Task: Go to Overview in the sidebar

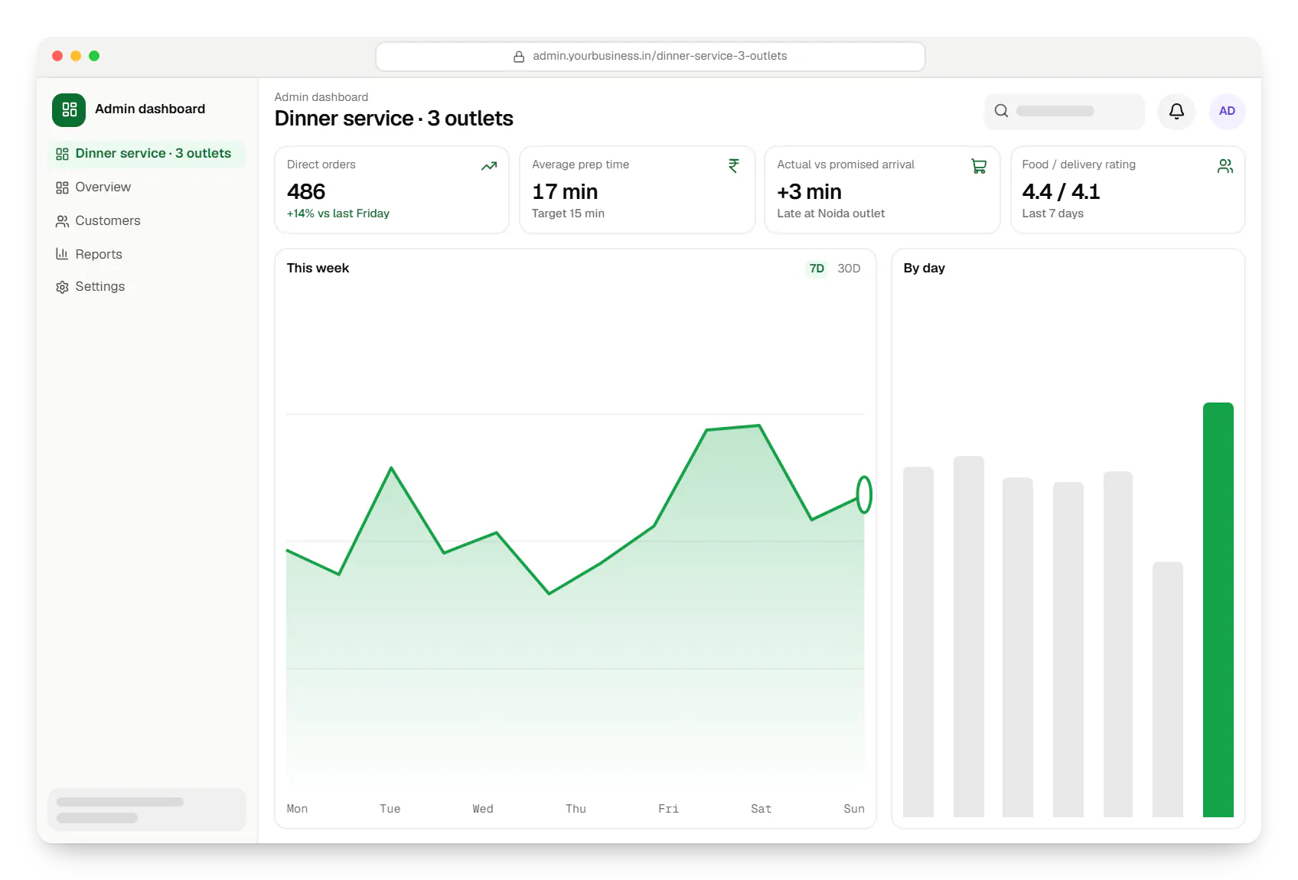Action: [x=147, y=187]
